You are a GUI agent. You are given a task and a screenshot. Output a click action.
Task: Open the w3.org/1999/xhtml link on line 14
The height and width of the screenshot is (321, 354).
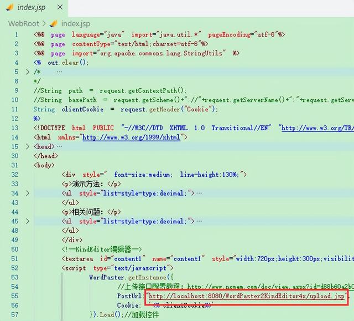pos(131,137)
